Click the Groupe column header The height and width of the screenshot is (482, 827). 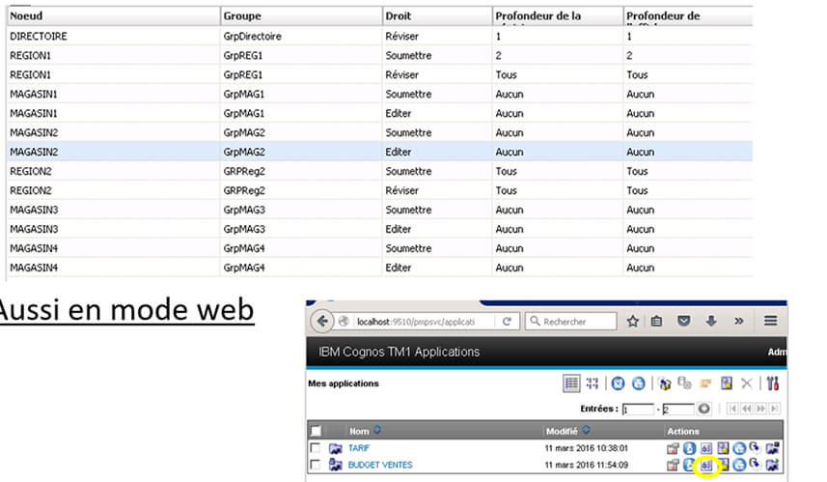click(x=301, y=15)
